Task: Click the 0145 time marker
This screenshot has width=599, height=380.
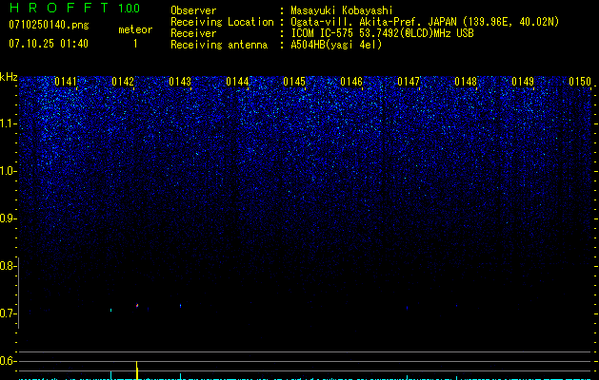Action: pyautogui.click(x=294, y=82)
